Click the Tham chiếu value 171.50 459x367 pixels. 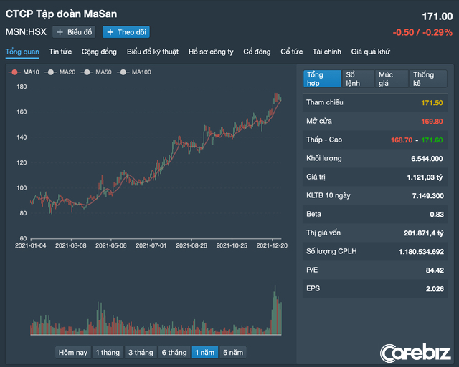coord(432,103)
